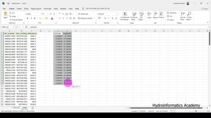Cut the selected cells
Screen dimensions: 211x118
click(x=12, y=13)
